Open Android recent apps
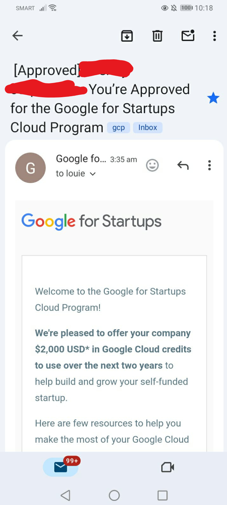Screen dimensions: 227x505 (162, 495)
